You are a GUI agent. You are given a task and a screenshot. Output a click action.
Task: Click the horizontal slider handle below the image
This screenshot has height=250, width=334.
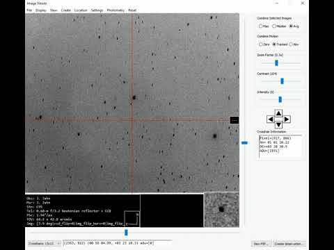click(x=126, y=233)
